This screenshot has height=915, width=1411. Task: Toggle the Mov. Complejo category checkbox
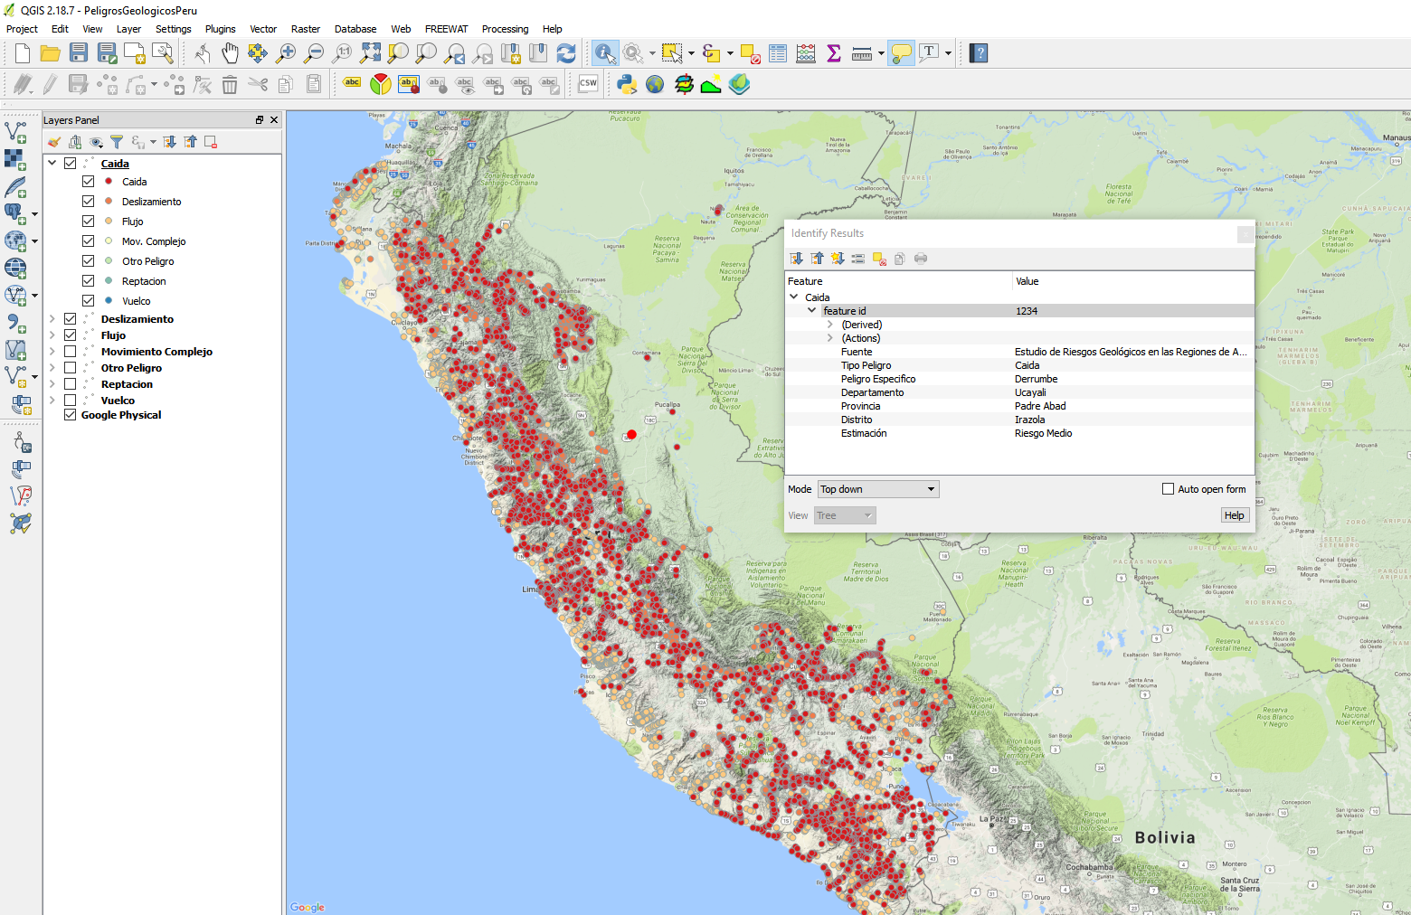tap(88, 241)
